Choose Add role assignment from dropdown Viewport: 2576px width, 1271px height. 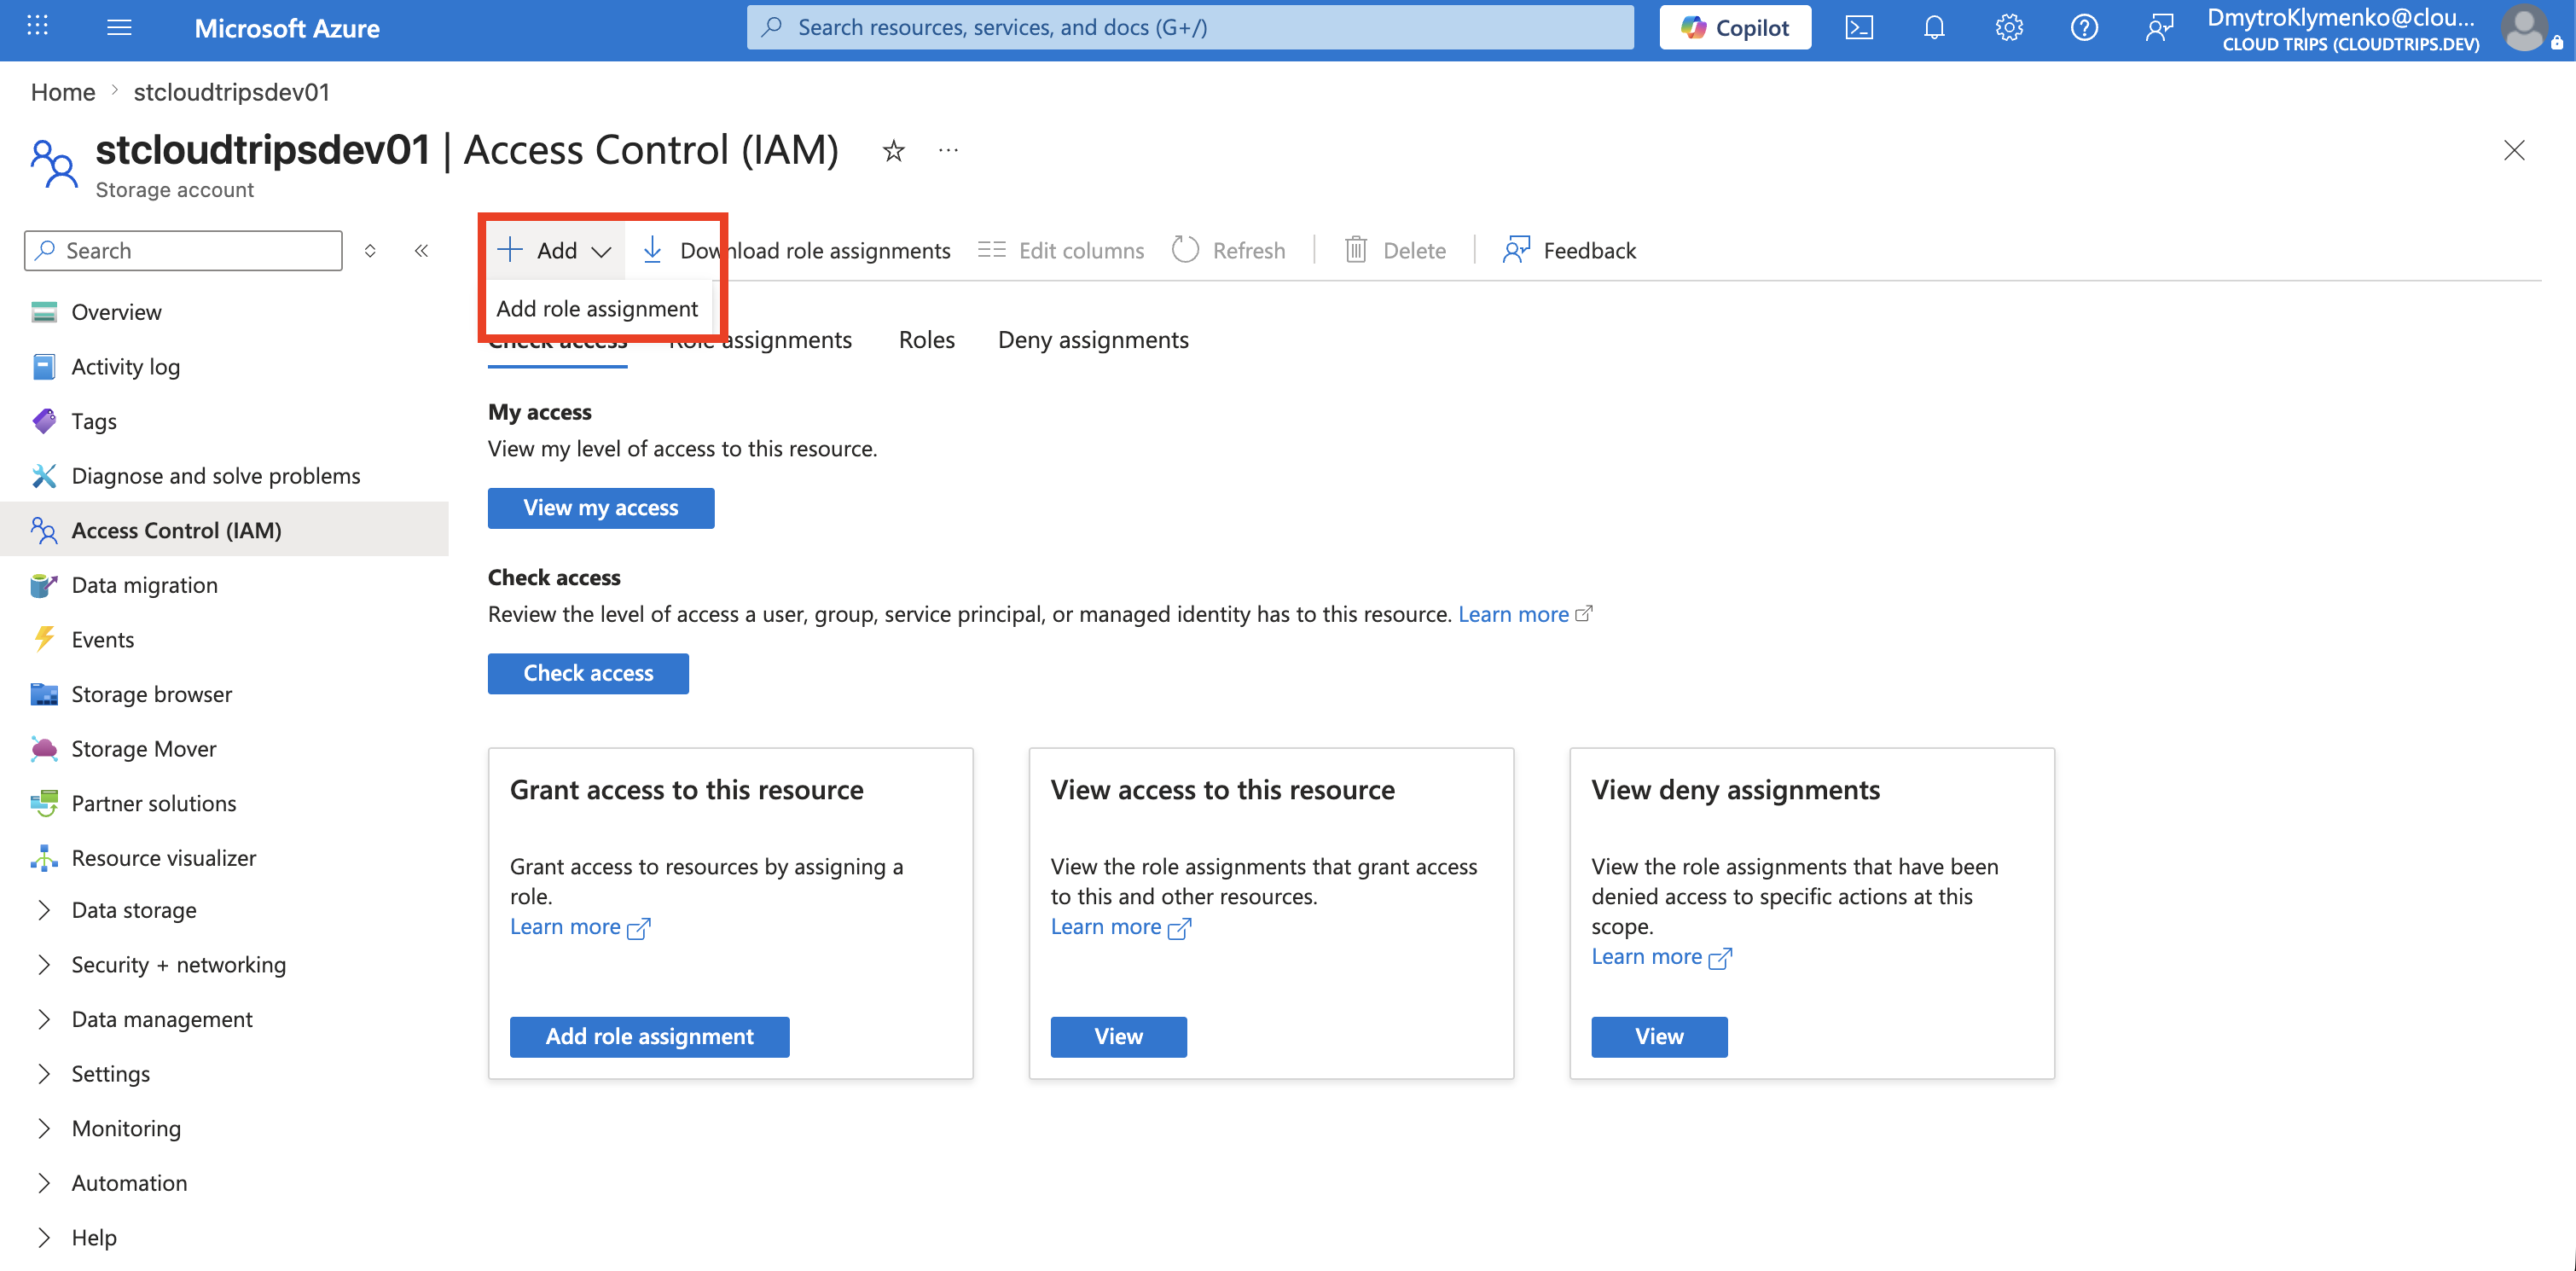597,308
